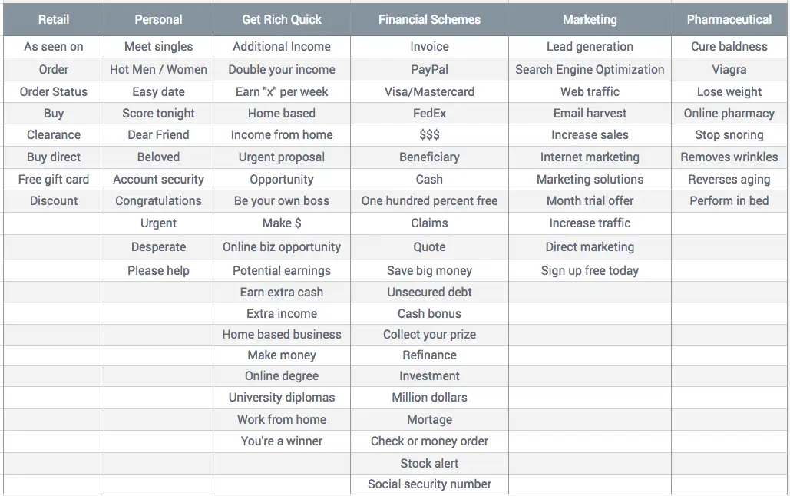The width and height of the screenshot is (790, 496).
Task: Select the Please help cell
Action: click(158, 271)
